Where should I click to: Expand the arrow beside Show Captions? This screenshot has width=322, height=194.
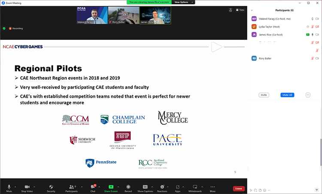point(152,187)
